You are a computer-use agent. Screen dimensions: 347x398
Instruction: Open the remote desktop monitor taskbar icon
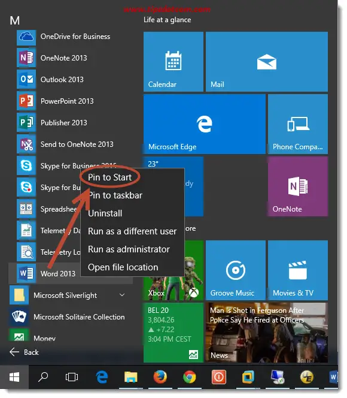point(278,377)
